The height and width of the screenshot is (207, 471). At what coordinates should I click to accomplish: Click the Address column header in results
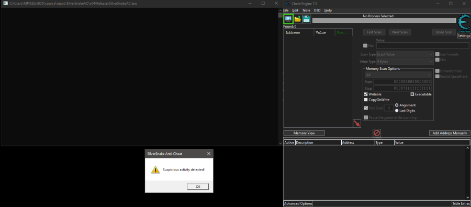(x=299, y=33)
